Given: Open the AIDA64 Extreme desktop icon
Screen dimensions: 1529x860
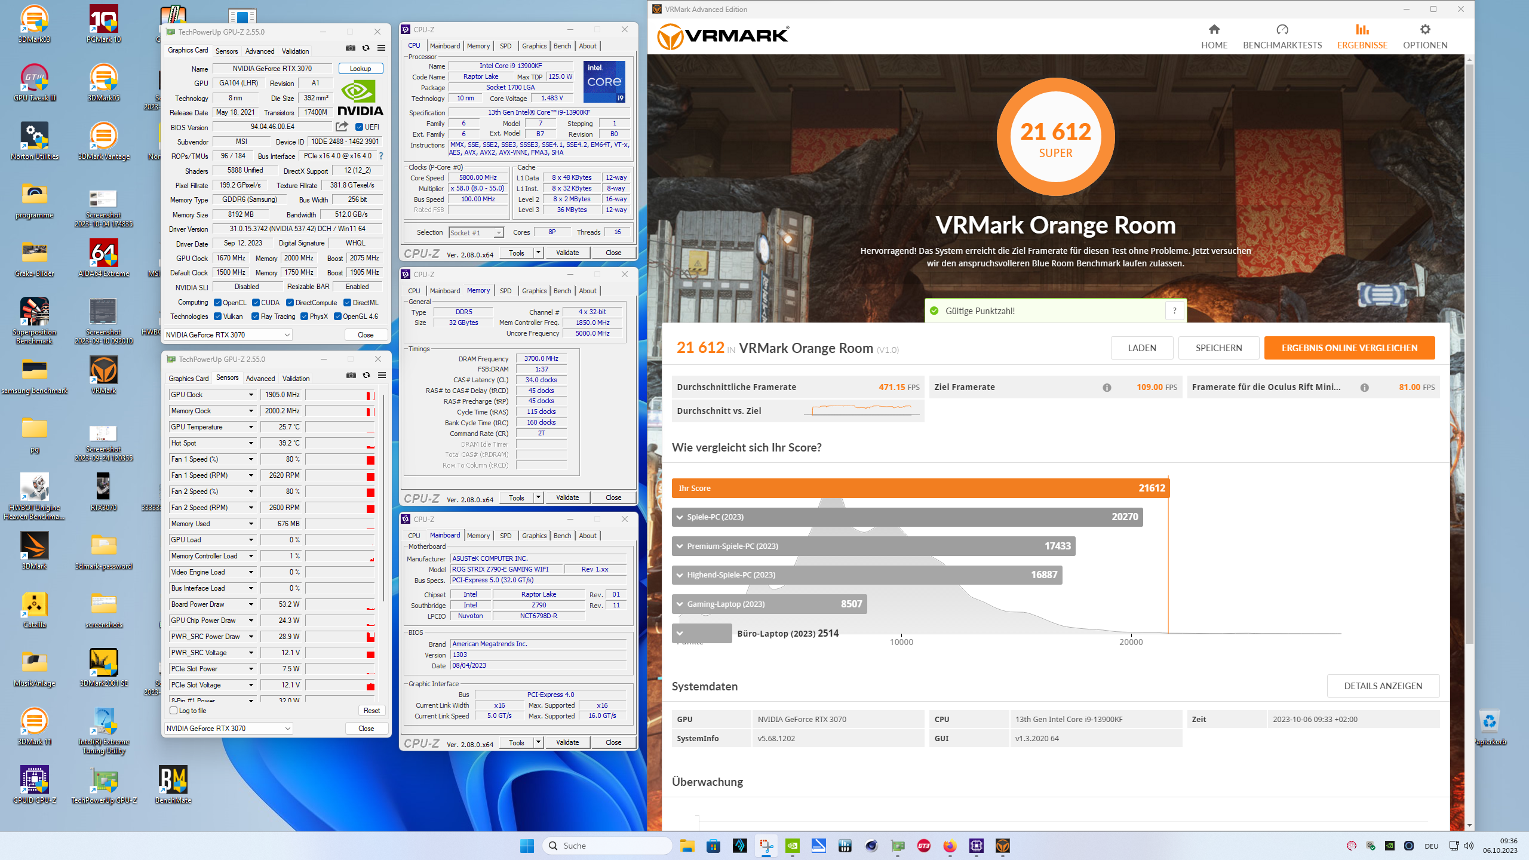Looking at the screenshot, I should (x=103, y=258).
